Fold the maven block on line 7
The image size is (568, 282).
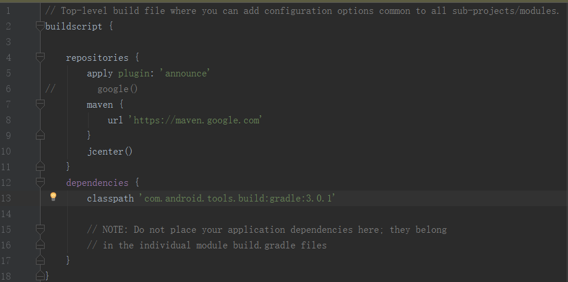click(x=40, y=104)
